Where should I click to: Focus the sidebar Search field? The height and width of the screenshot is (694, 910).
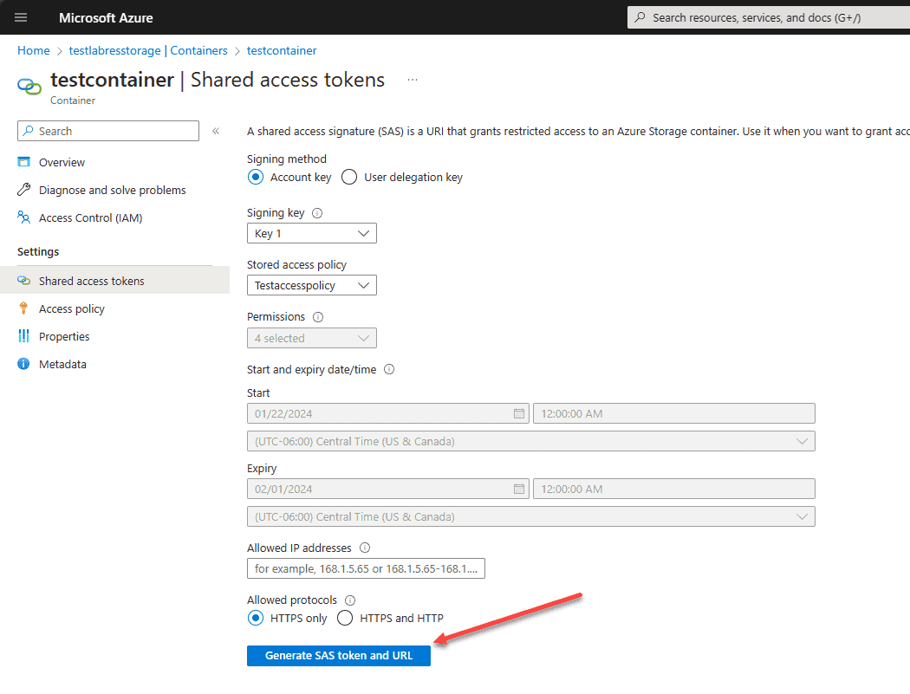108,131
